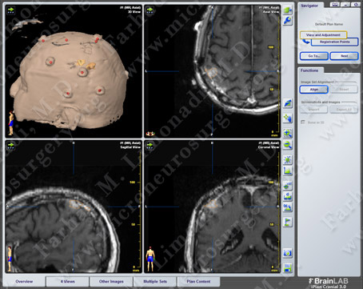Viewport: 363px width, 289px height.
Task: Click the Reset button
Action: click(x=344, y=90)
